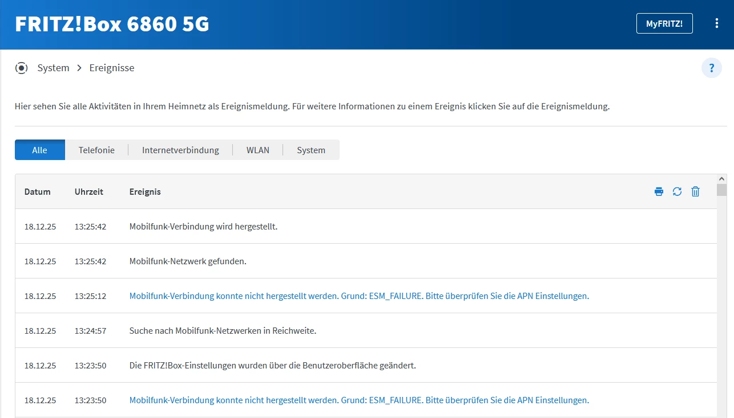Open the three-dot options menu
Image resolution: width=734 pixels, height=418 pixels.
[717, 23]
